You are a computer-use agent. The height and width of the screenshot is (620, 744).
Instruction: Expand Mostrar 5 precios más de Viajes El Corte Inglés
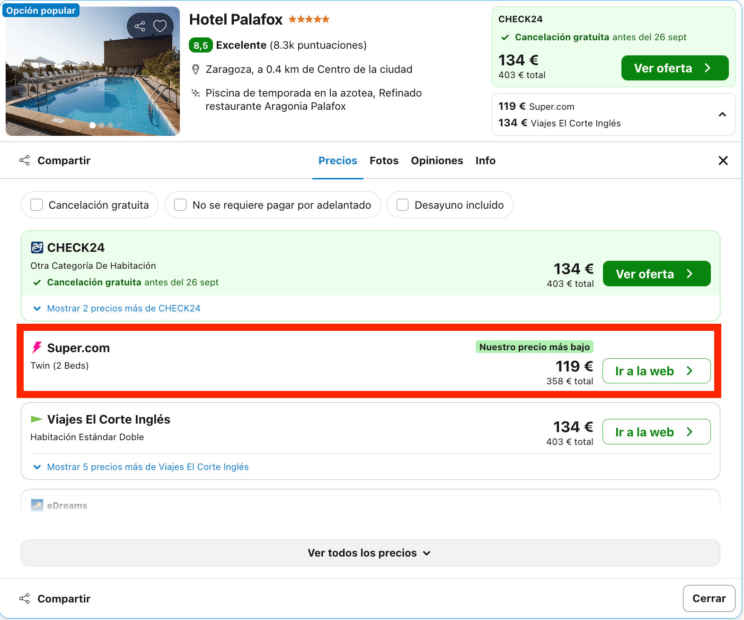(x=148, y=467)
